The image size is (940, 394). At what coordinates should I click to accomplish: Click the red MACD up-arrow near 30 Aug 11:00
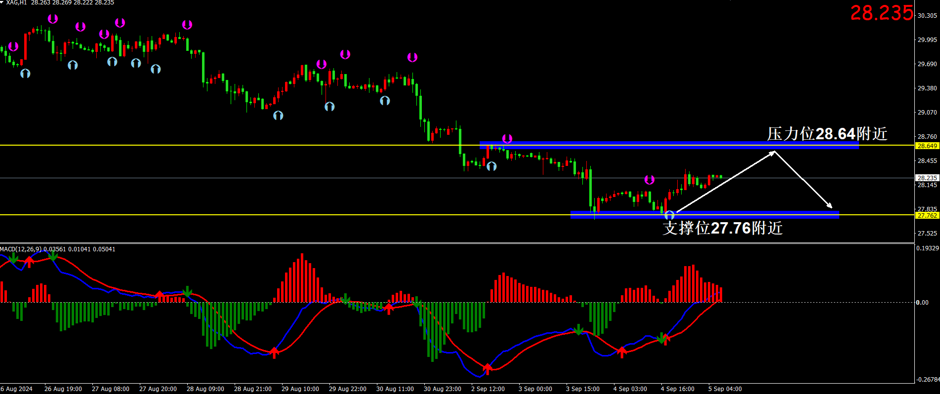[x=389, y=309]
